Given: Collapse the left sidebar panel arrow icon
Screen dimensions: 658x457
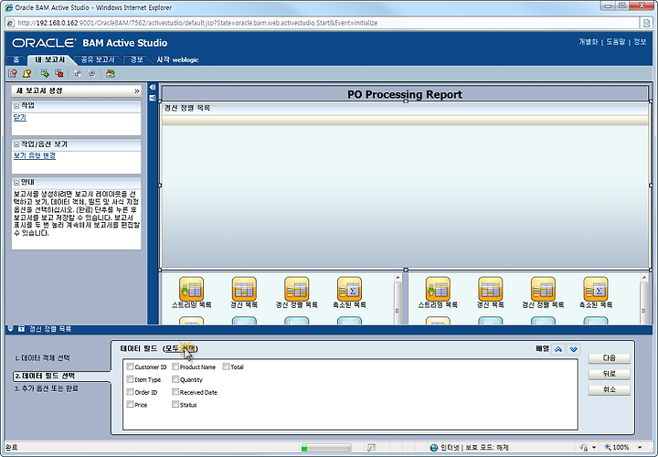Looking at the screenshot, I should coord(152,87).
